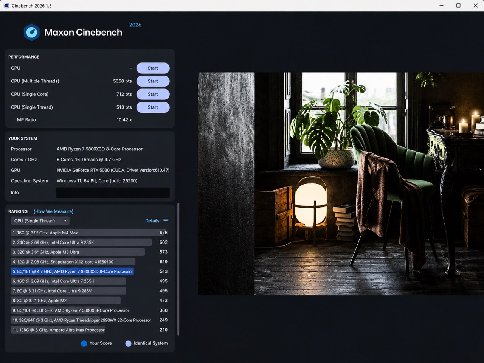Select ranking row Intel Core Ultra 7 255H
The height and width of the screenshot is (363, 484).
tap(89, 281)
